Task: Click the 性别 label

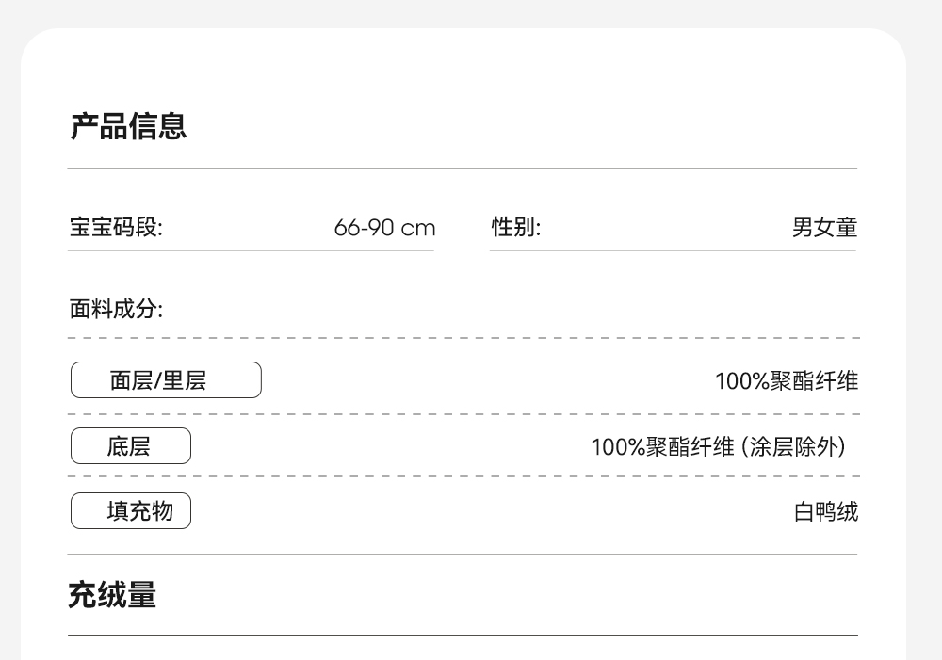Action: pyautogui.click(x=516, y=228)
